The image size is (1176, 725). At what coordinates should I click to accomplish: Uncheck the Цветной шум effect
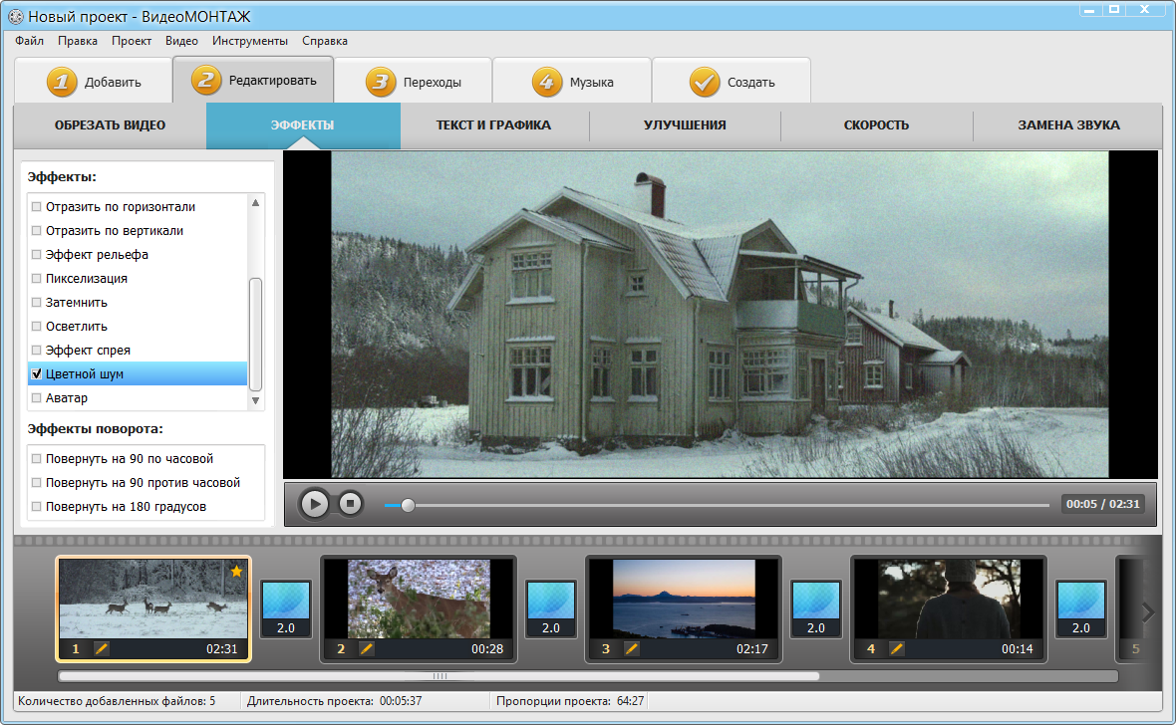(36, 373)
